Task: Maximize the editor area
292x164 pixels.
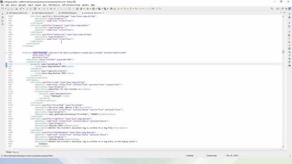Action: pyautogui.click(x=284, y=12)
